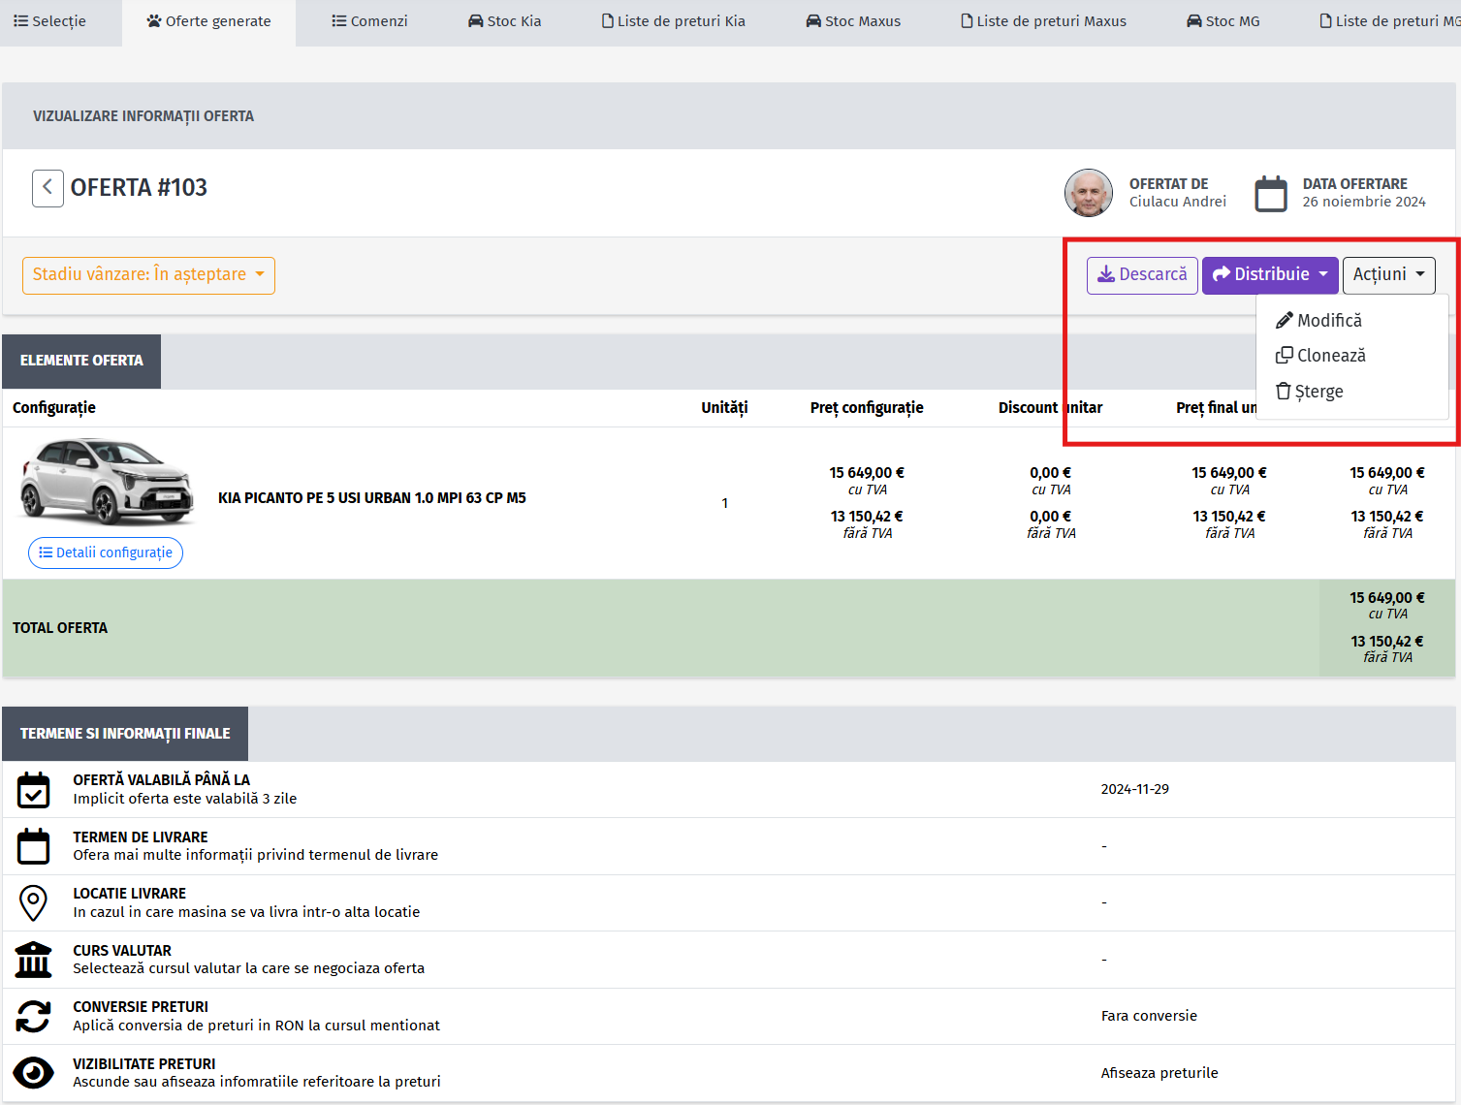Screen dimensions: 1461x1105
Task: Click the car icon on Stoc MG tab
Action: [x=1194, y=20]
